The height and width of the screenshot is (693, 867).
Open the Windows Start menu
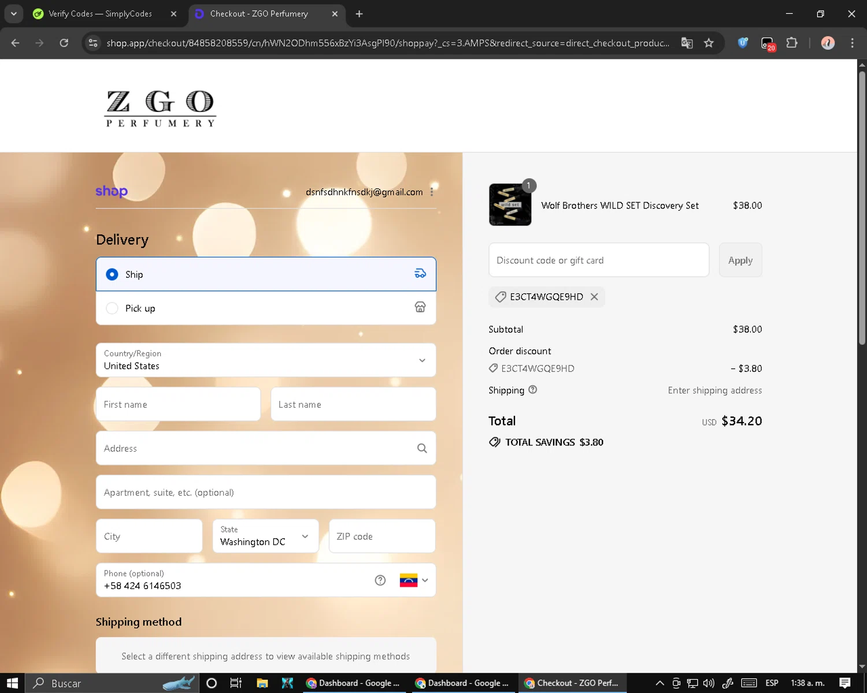tap(12, 683)
